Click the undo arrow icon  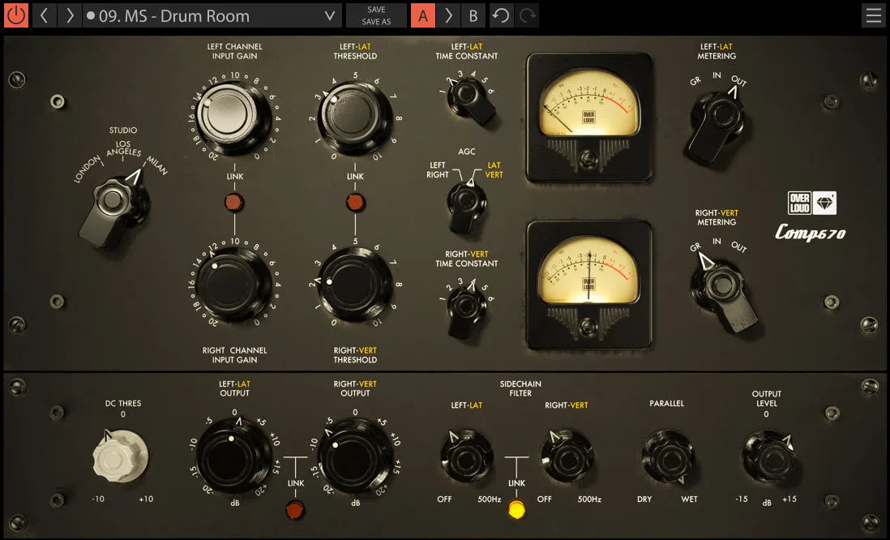[500, 15]
